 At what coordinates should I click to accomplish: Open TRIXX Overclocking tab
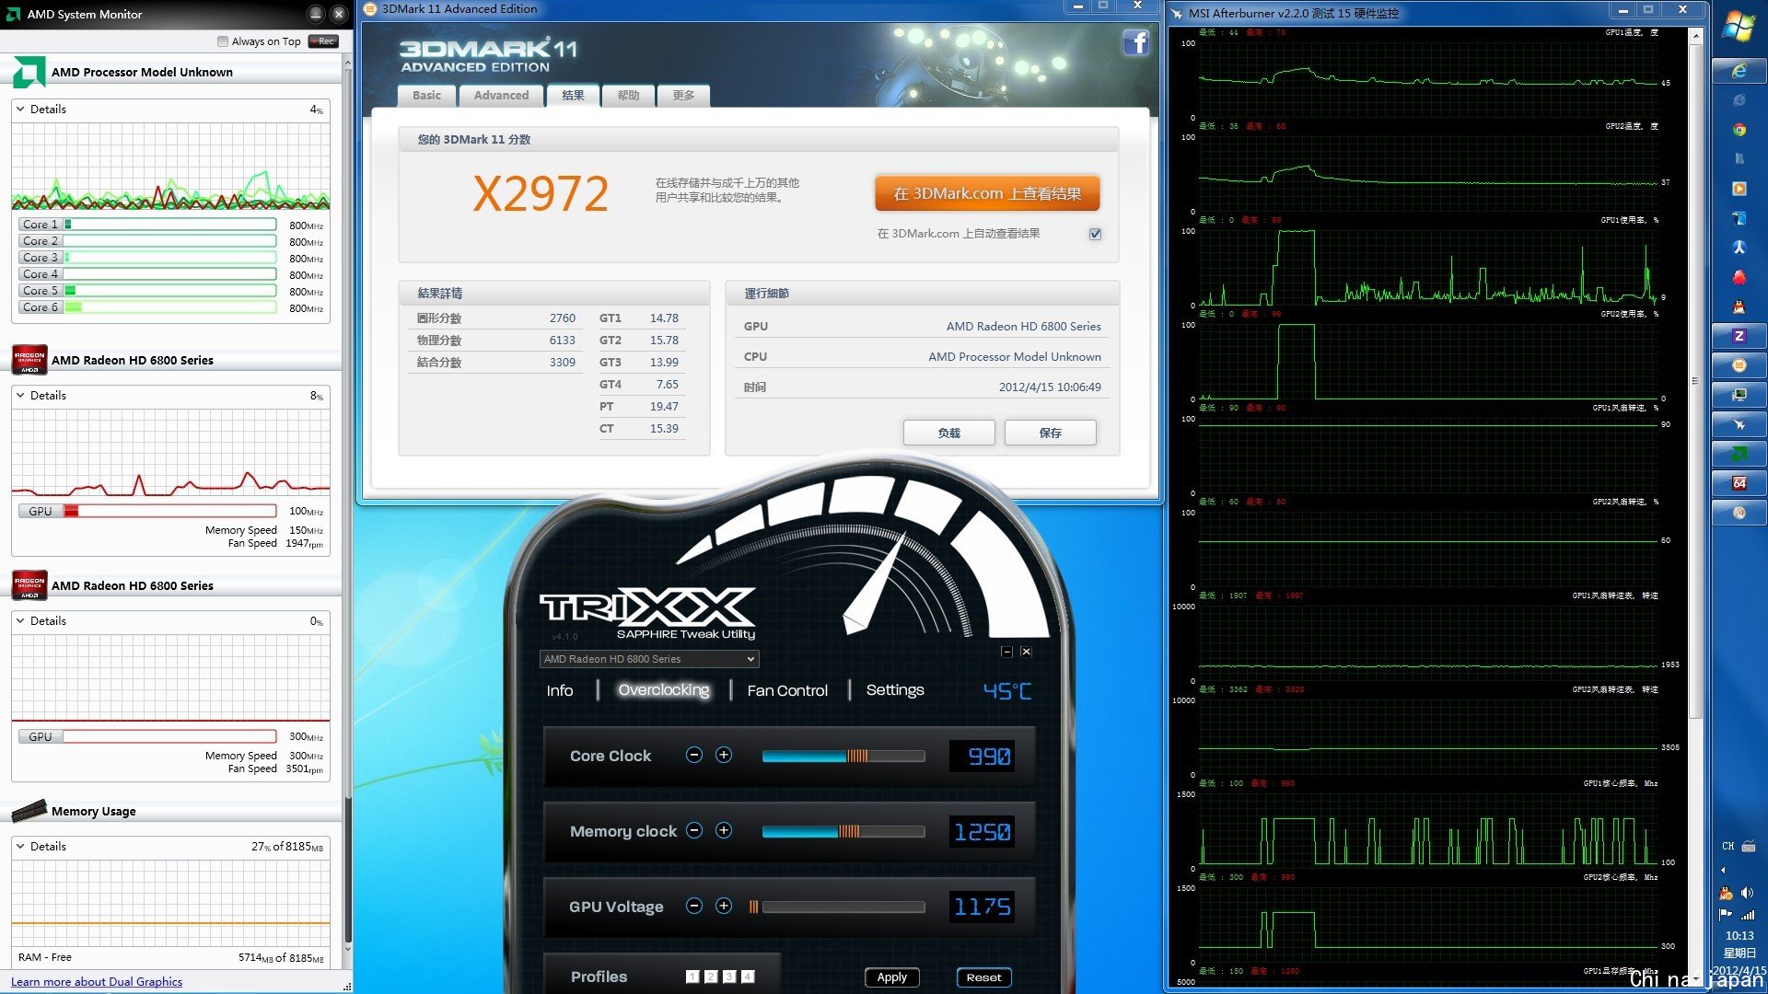point(664,690)
